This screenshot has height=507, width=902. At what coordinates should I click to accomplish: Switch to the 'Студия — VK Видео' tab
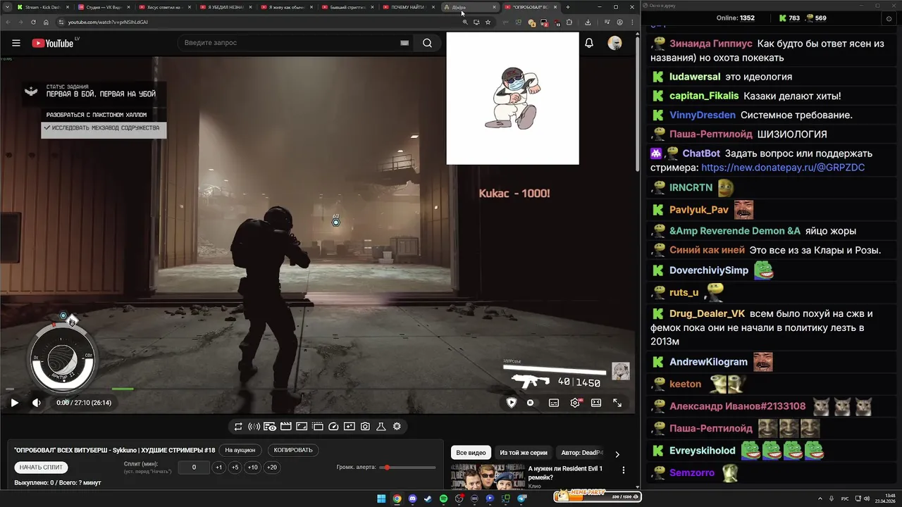coord(104,7)
